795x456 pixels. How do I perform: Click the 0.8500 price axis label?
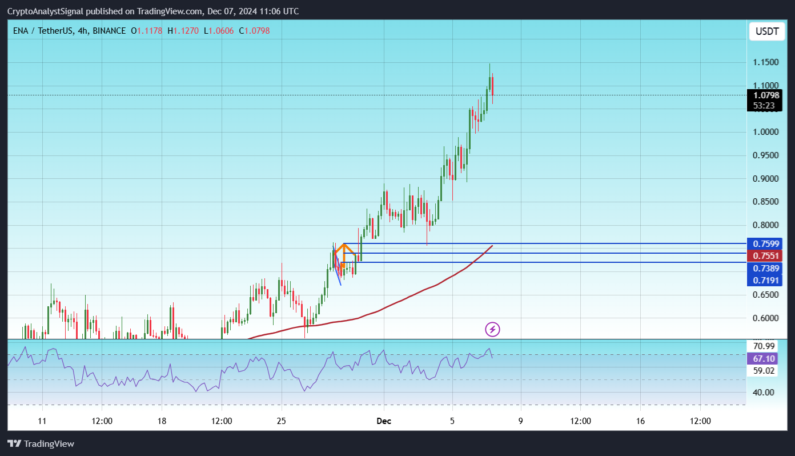pos(766,202)
